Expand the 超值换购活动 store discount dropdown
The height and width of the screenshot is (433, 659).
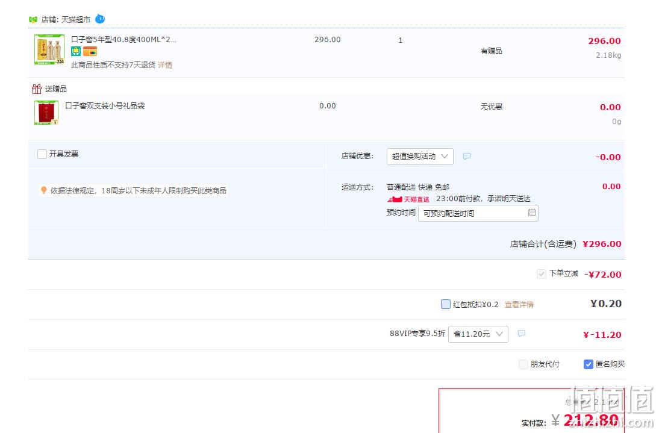420,156
